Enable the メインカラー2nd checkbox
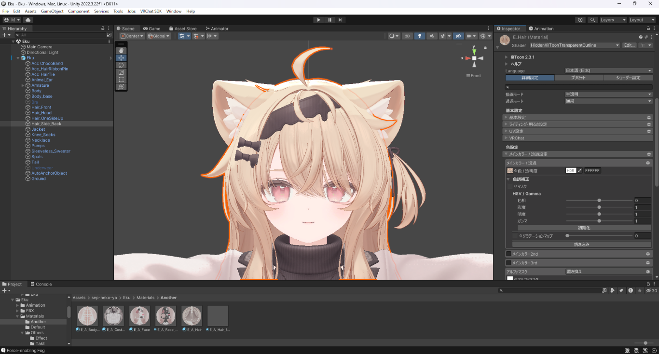Image resolution: width=659 pixels, height=354 pixels. 508,254
